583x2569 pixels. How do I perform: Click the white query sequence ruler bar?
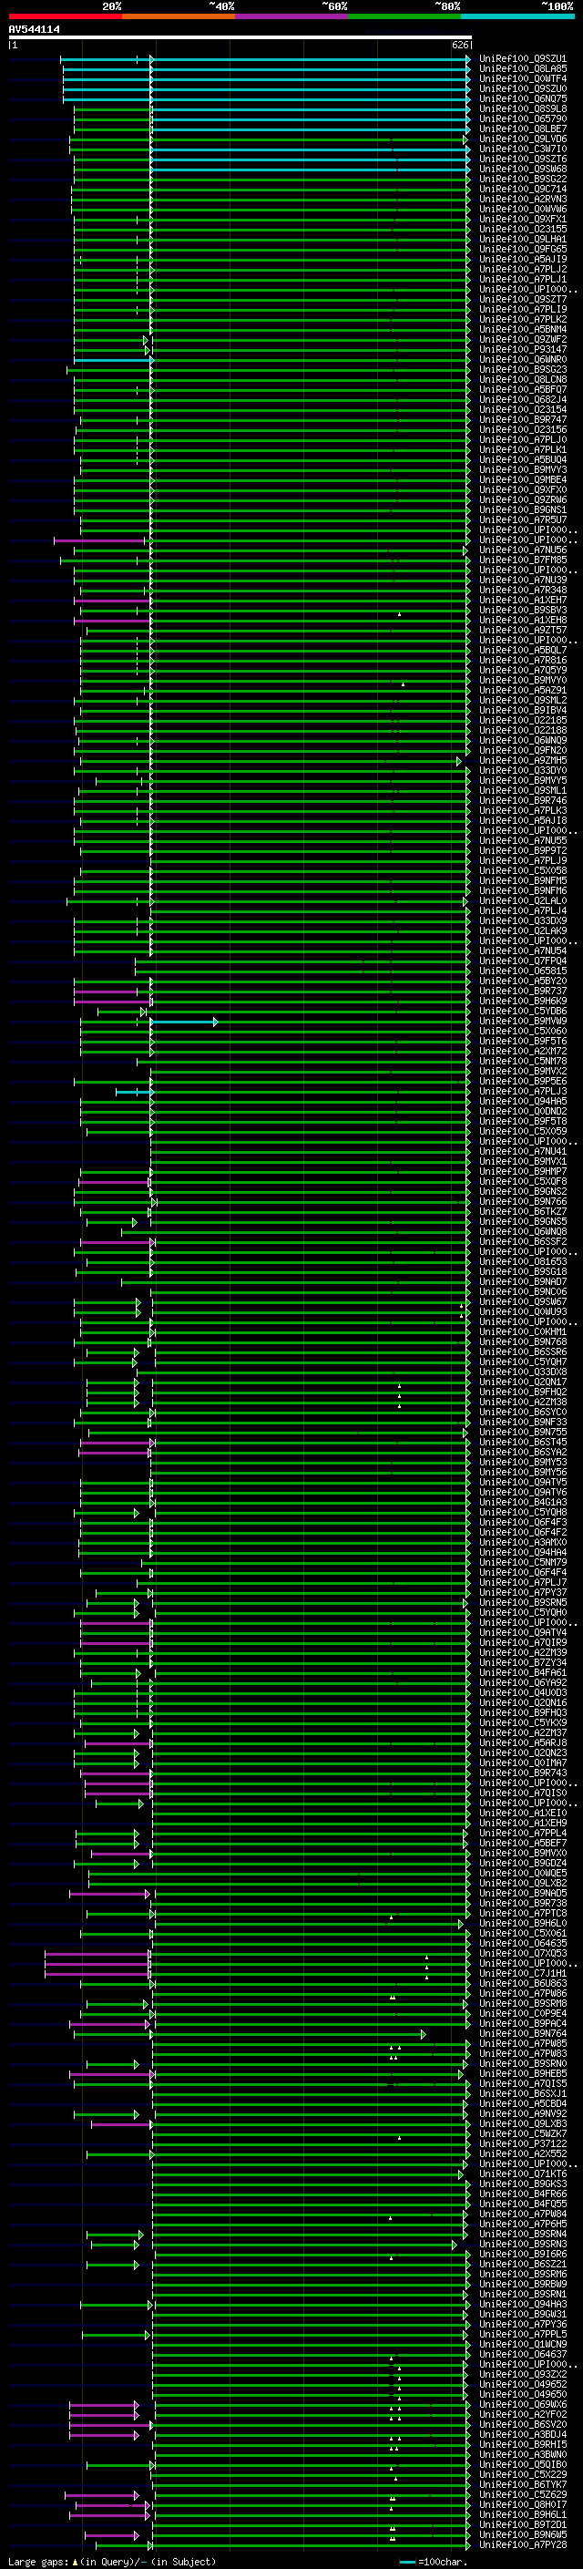pos(240,36)
